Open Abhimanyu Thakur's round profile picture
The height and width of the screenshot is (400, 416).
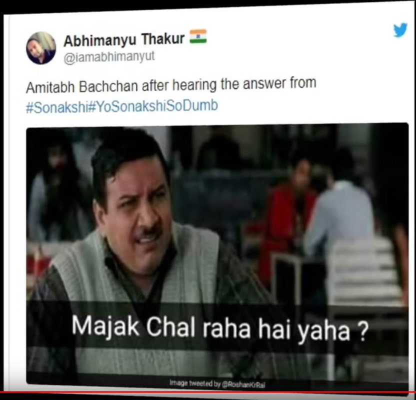tap(41, 48)
